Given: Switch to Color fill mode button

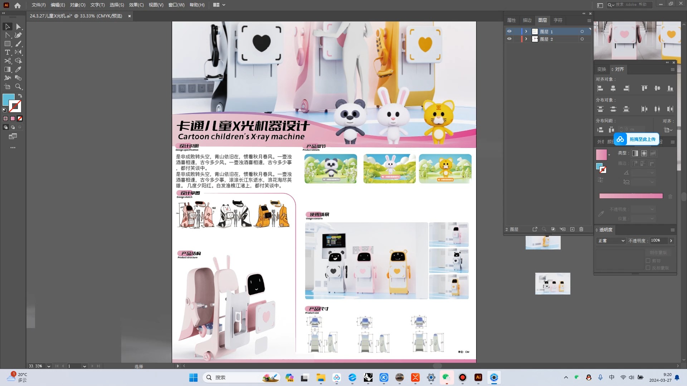Looking at the screenshot, I should click(x=5, y=119).
